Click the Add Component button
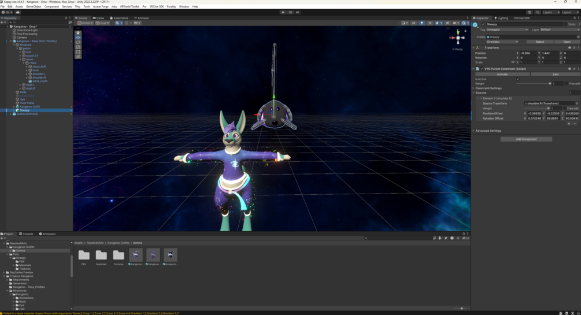The image size is (581, 315). [x=526, y=139]
